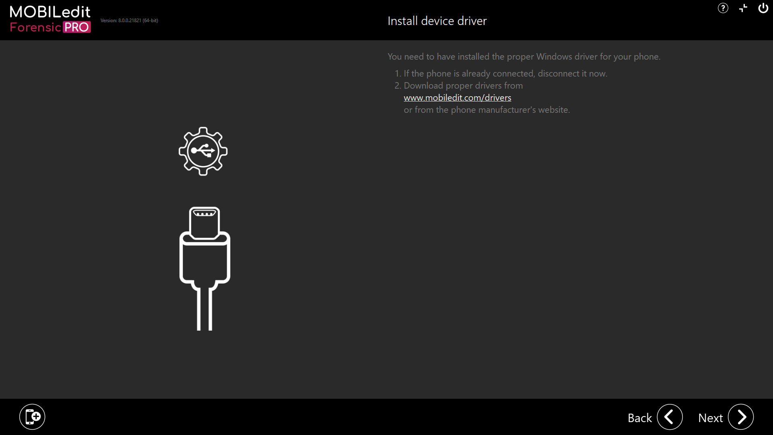773x435 pixels.
Task: Click the phone manufacturer's website text line
Action: click(487, 110)
